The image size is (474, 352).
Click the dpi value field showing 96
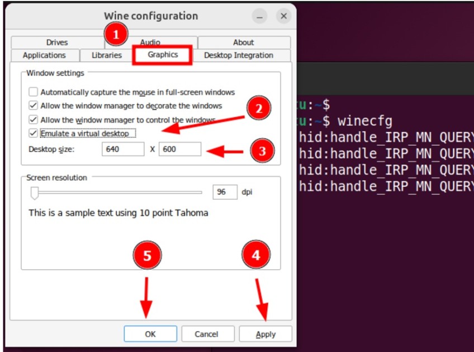coord(225,192)
